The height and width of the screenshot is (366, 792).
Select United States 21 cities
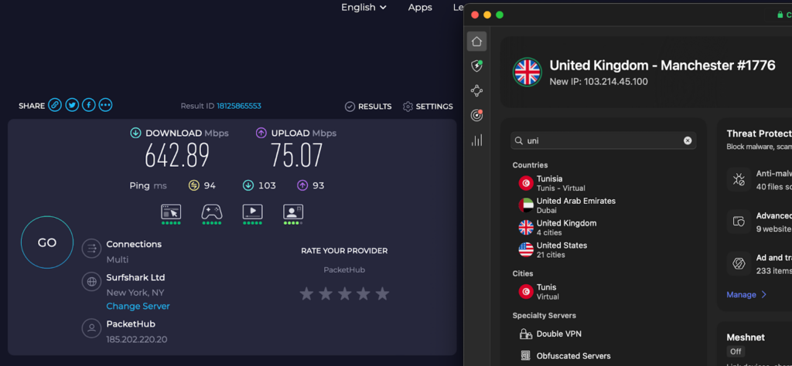pyautogui.click(x=552, y=249)
